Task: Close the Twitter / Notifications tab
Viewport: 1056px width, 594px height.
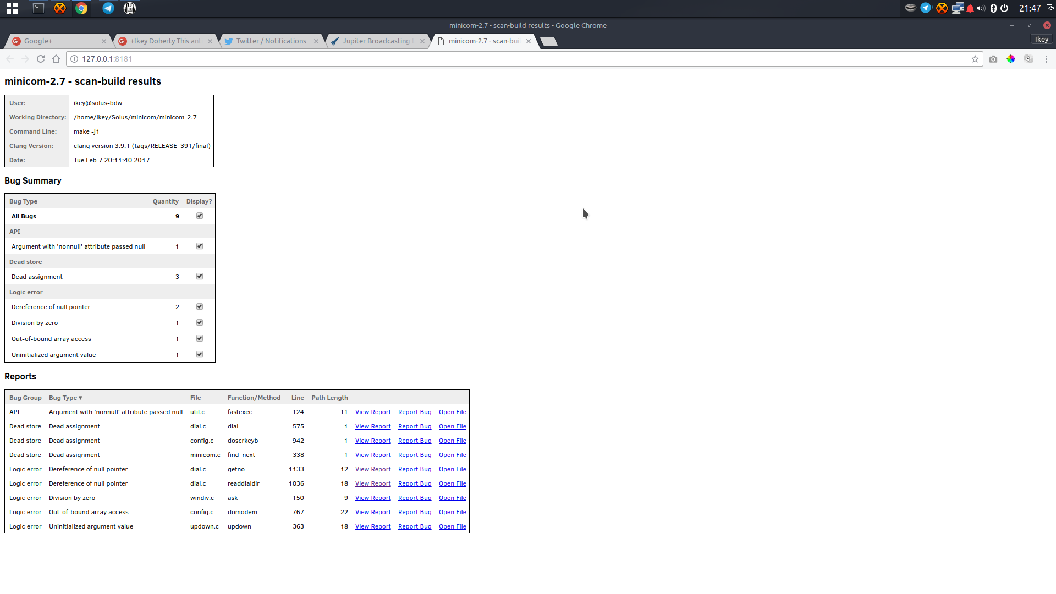Action: 316,41
